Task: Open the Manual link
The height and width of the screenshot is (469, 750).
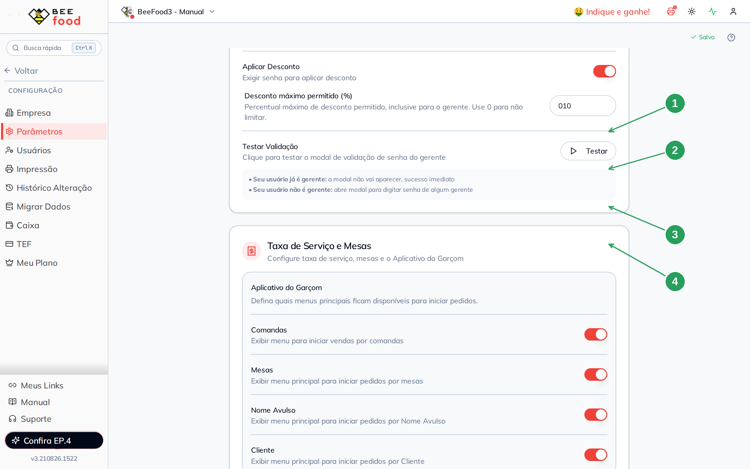Action: (29, 402)
